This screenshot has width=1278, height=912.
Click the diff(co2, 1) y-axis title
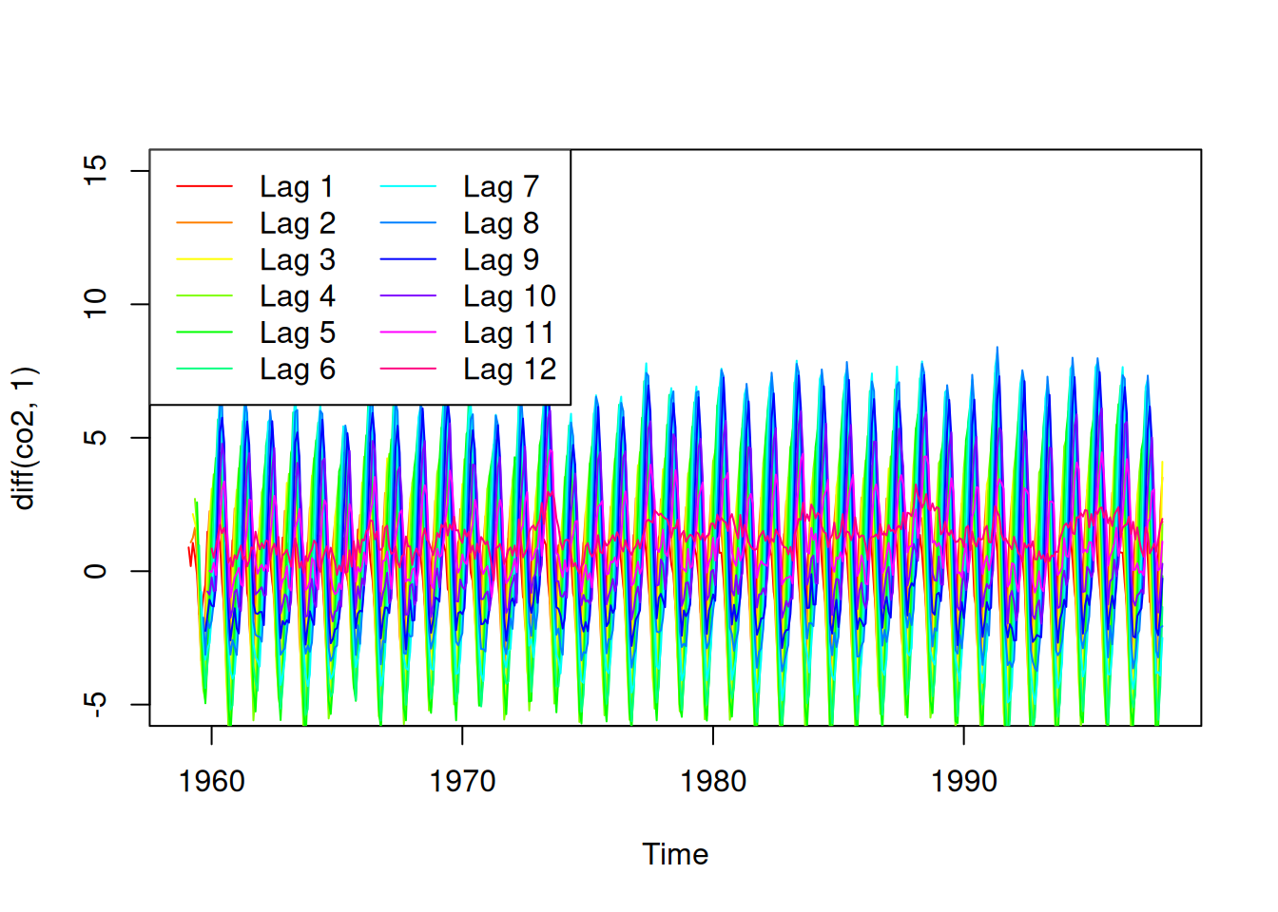pyautogui.click(x=24, y=438)
